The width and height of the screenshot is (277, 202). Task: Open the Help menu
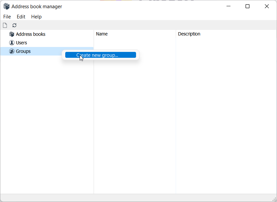(x=36, y=17)
